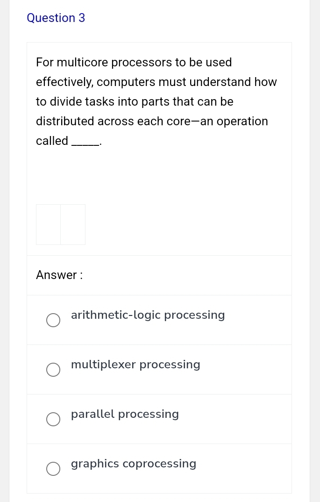The height and width of the screenshot is (502, 320).
Task: Select the arithmetic-logic processing radio button
Action: (53, 320)
